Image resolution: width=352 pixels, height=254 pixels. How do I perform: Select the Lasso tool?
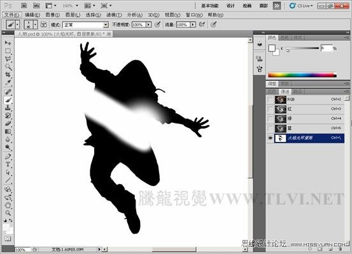point(8,59)
